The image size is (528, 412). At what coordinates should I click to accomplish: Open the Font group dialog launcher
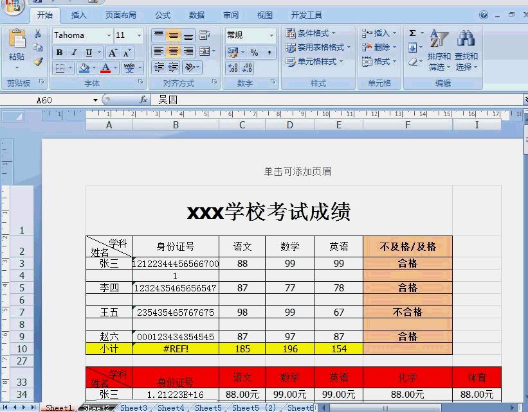pos(141,82)
